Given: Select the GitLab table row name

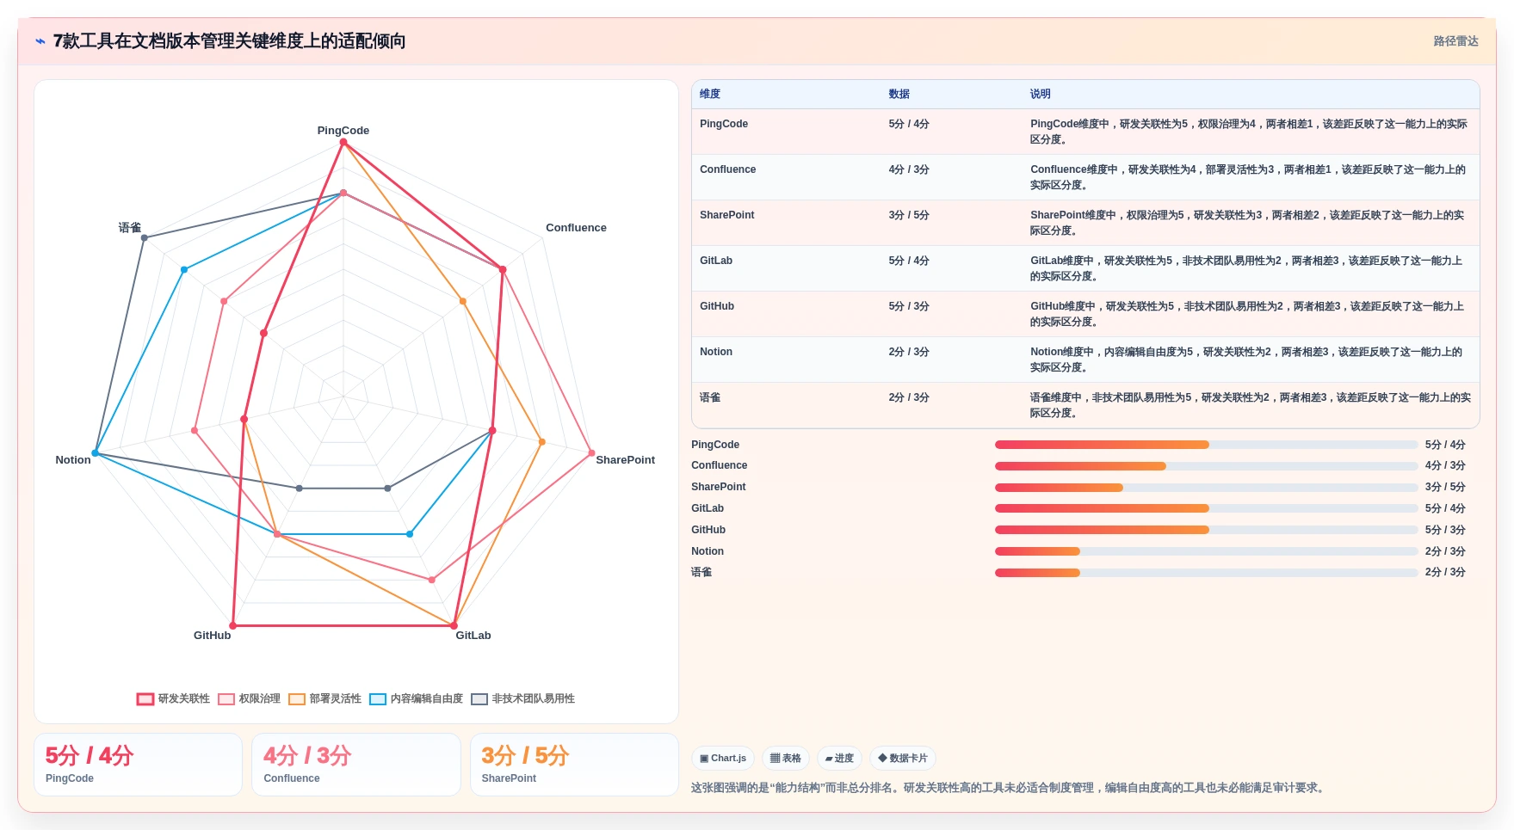Looking at the screenshot, I should [x=716, y=261].
